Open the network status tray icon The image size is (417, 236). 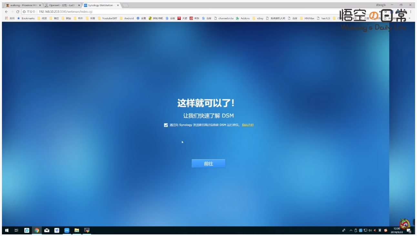click(x=365, y=230)
